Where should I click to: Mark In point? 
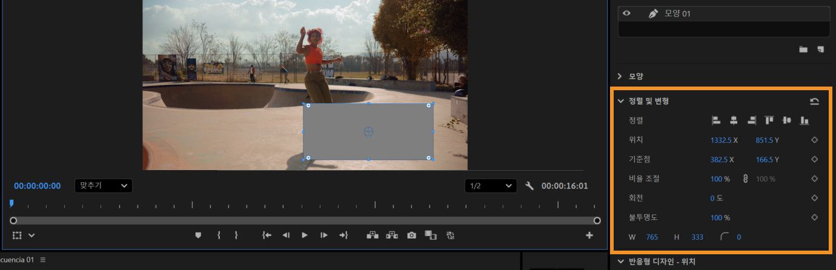coord(218,235)
